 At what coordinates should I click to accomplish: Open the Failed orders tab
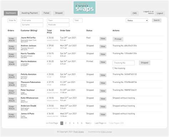pos(46,13)
